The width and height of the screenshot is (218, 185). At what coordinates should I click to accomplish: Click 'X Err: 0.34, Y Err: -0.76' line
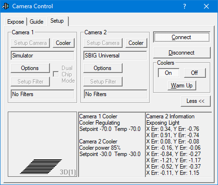[x=172, y=129]
